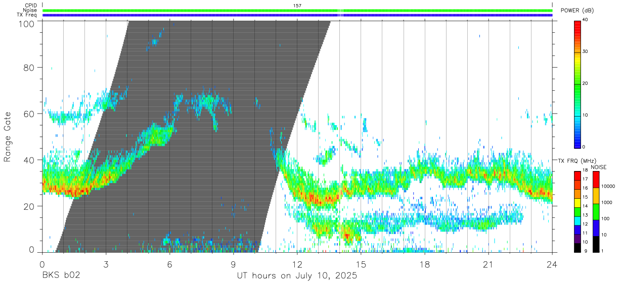
Task: Click the UT hour tick label 9
Action: [233, 264]
